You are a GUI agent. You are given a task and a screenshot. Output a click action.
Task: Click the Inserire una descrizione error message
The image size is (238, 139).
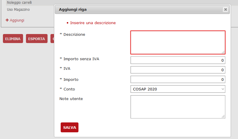tap(93, 23)
